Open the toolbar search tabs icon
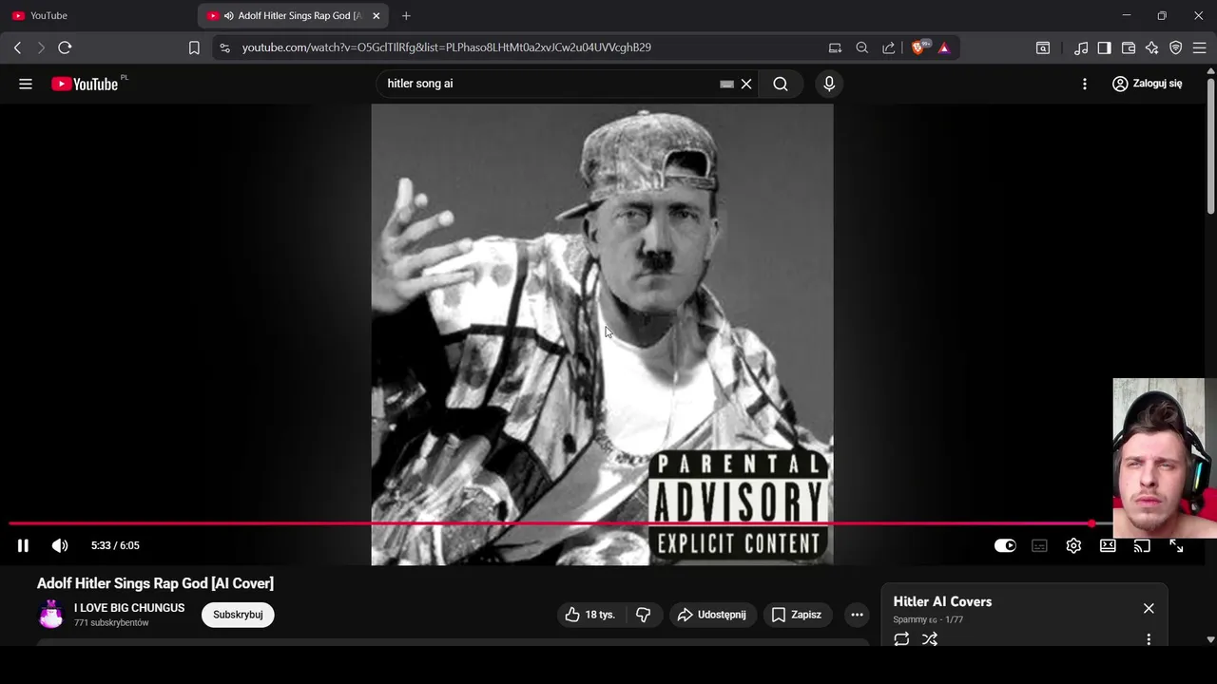Image resolution: width=1217 pixels, height=684 pixels. 1043,47
